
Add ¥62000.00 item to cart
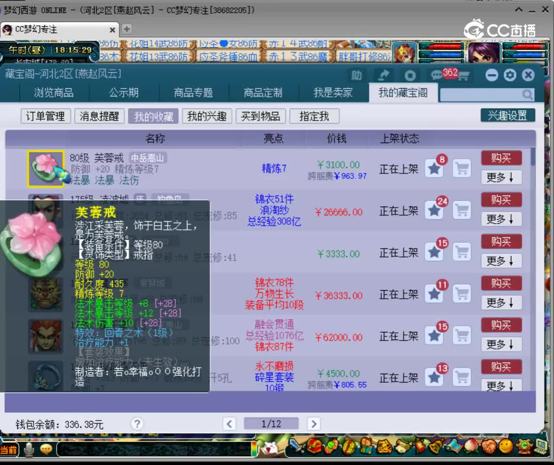click(x=462, y=336)
